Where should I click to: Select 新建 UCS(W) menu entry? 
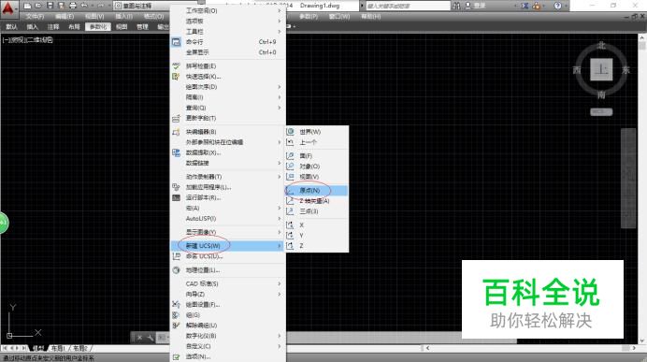pos(227,246)
